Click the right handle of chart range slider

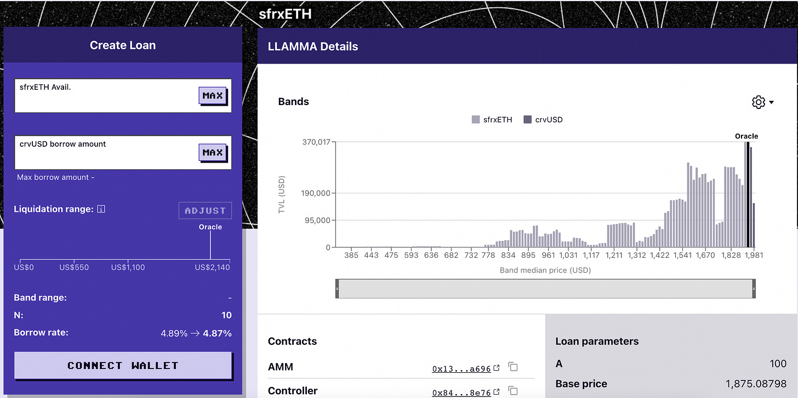(x=754, y=289)
